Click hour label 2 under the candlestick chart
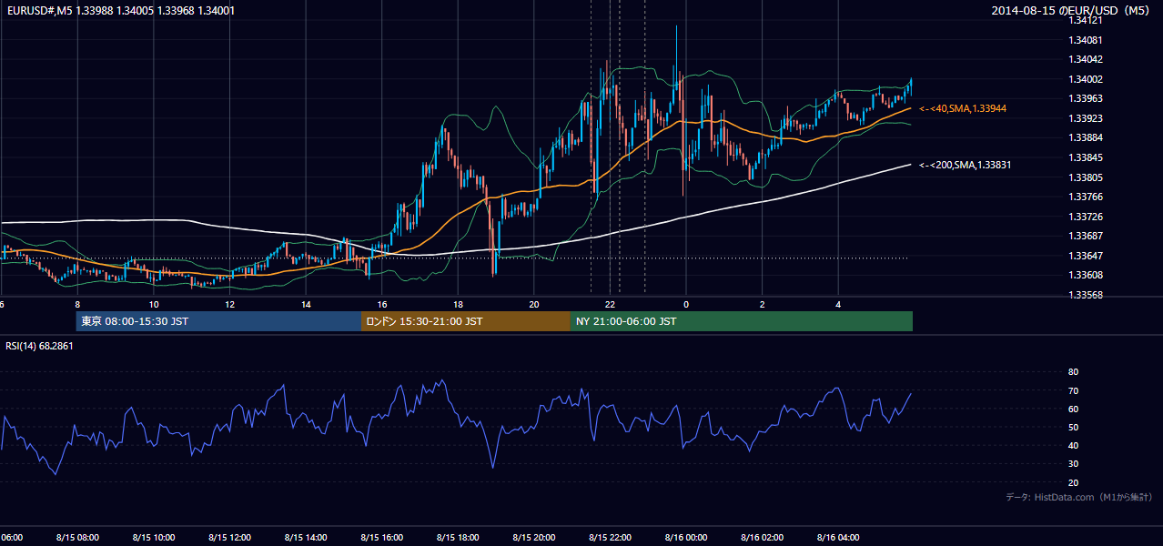 [x=763, y=305]
